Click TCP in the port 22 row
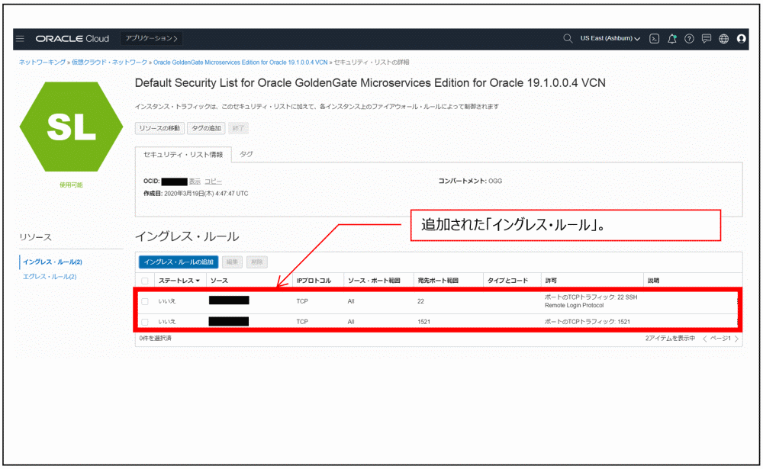The height and width of the screenshot is (469, 763). click(302, 302)
